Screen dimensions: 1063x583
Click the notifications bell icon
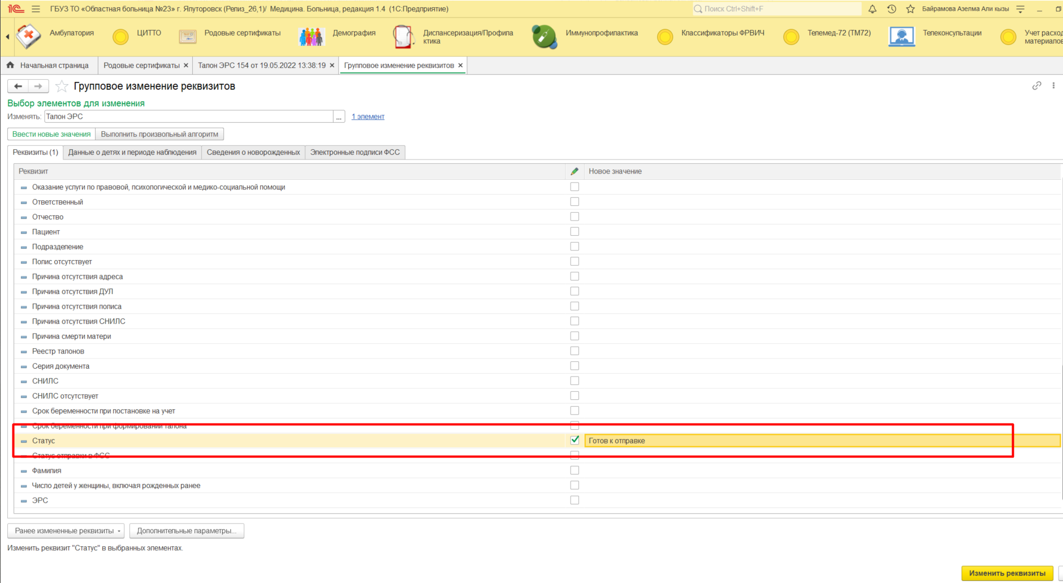coord(872,9)
